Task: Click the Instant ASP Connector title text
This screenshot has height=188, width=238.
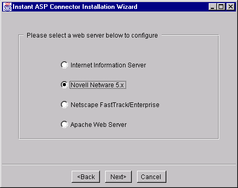Action: (x=75, y=7)
